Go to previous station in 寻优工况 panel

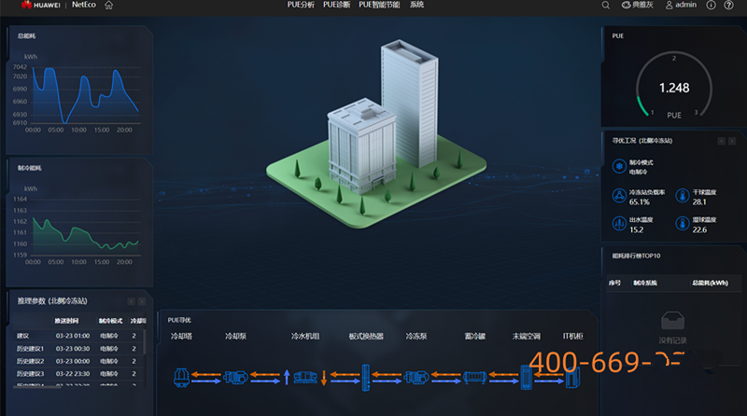pyautogui.click(x=721, y=141)
